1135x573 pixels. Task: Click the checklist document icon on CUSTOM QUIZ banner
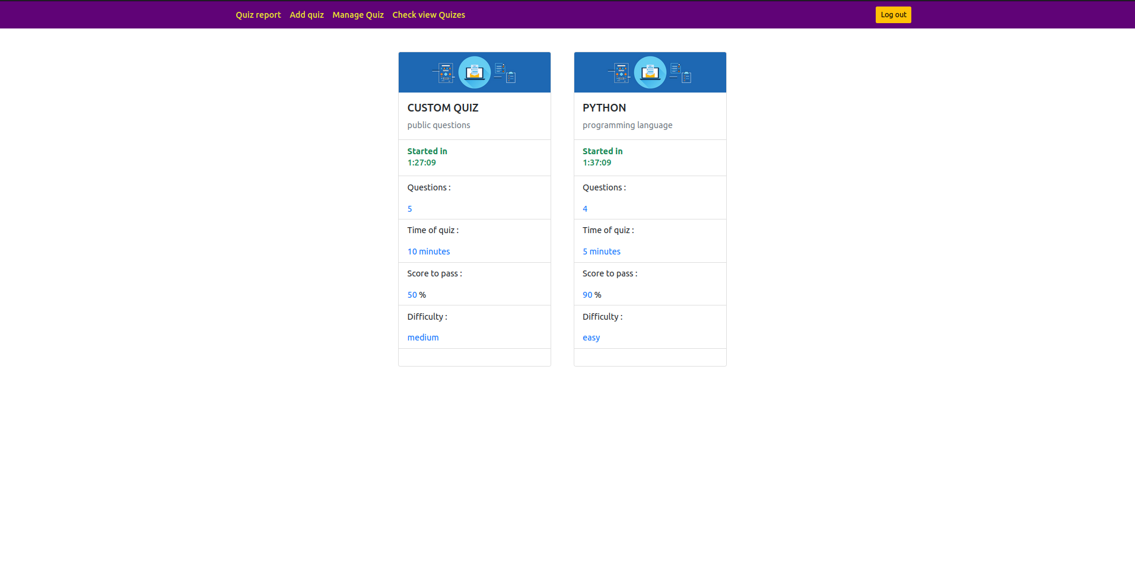pyautogui.click(x=500, y=68)
